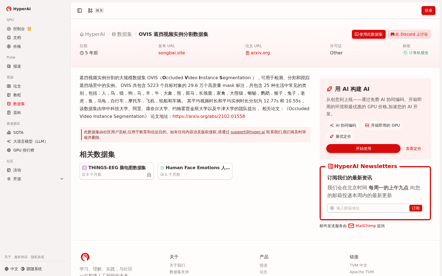Click the HyperAI logo in sidebar
The height and width of the screenshot is (276, 442).
pos(9,9)
